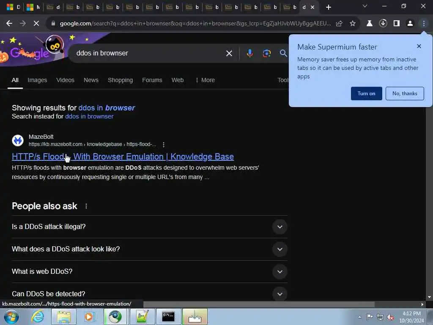
Task: Switch to News results
Action: pos(91,80)
